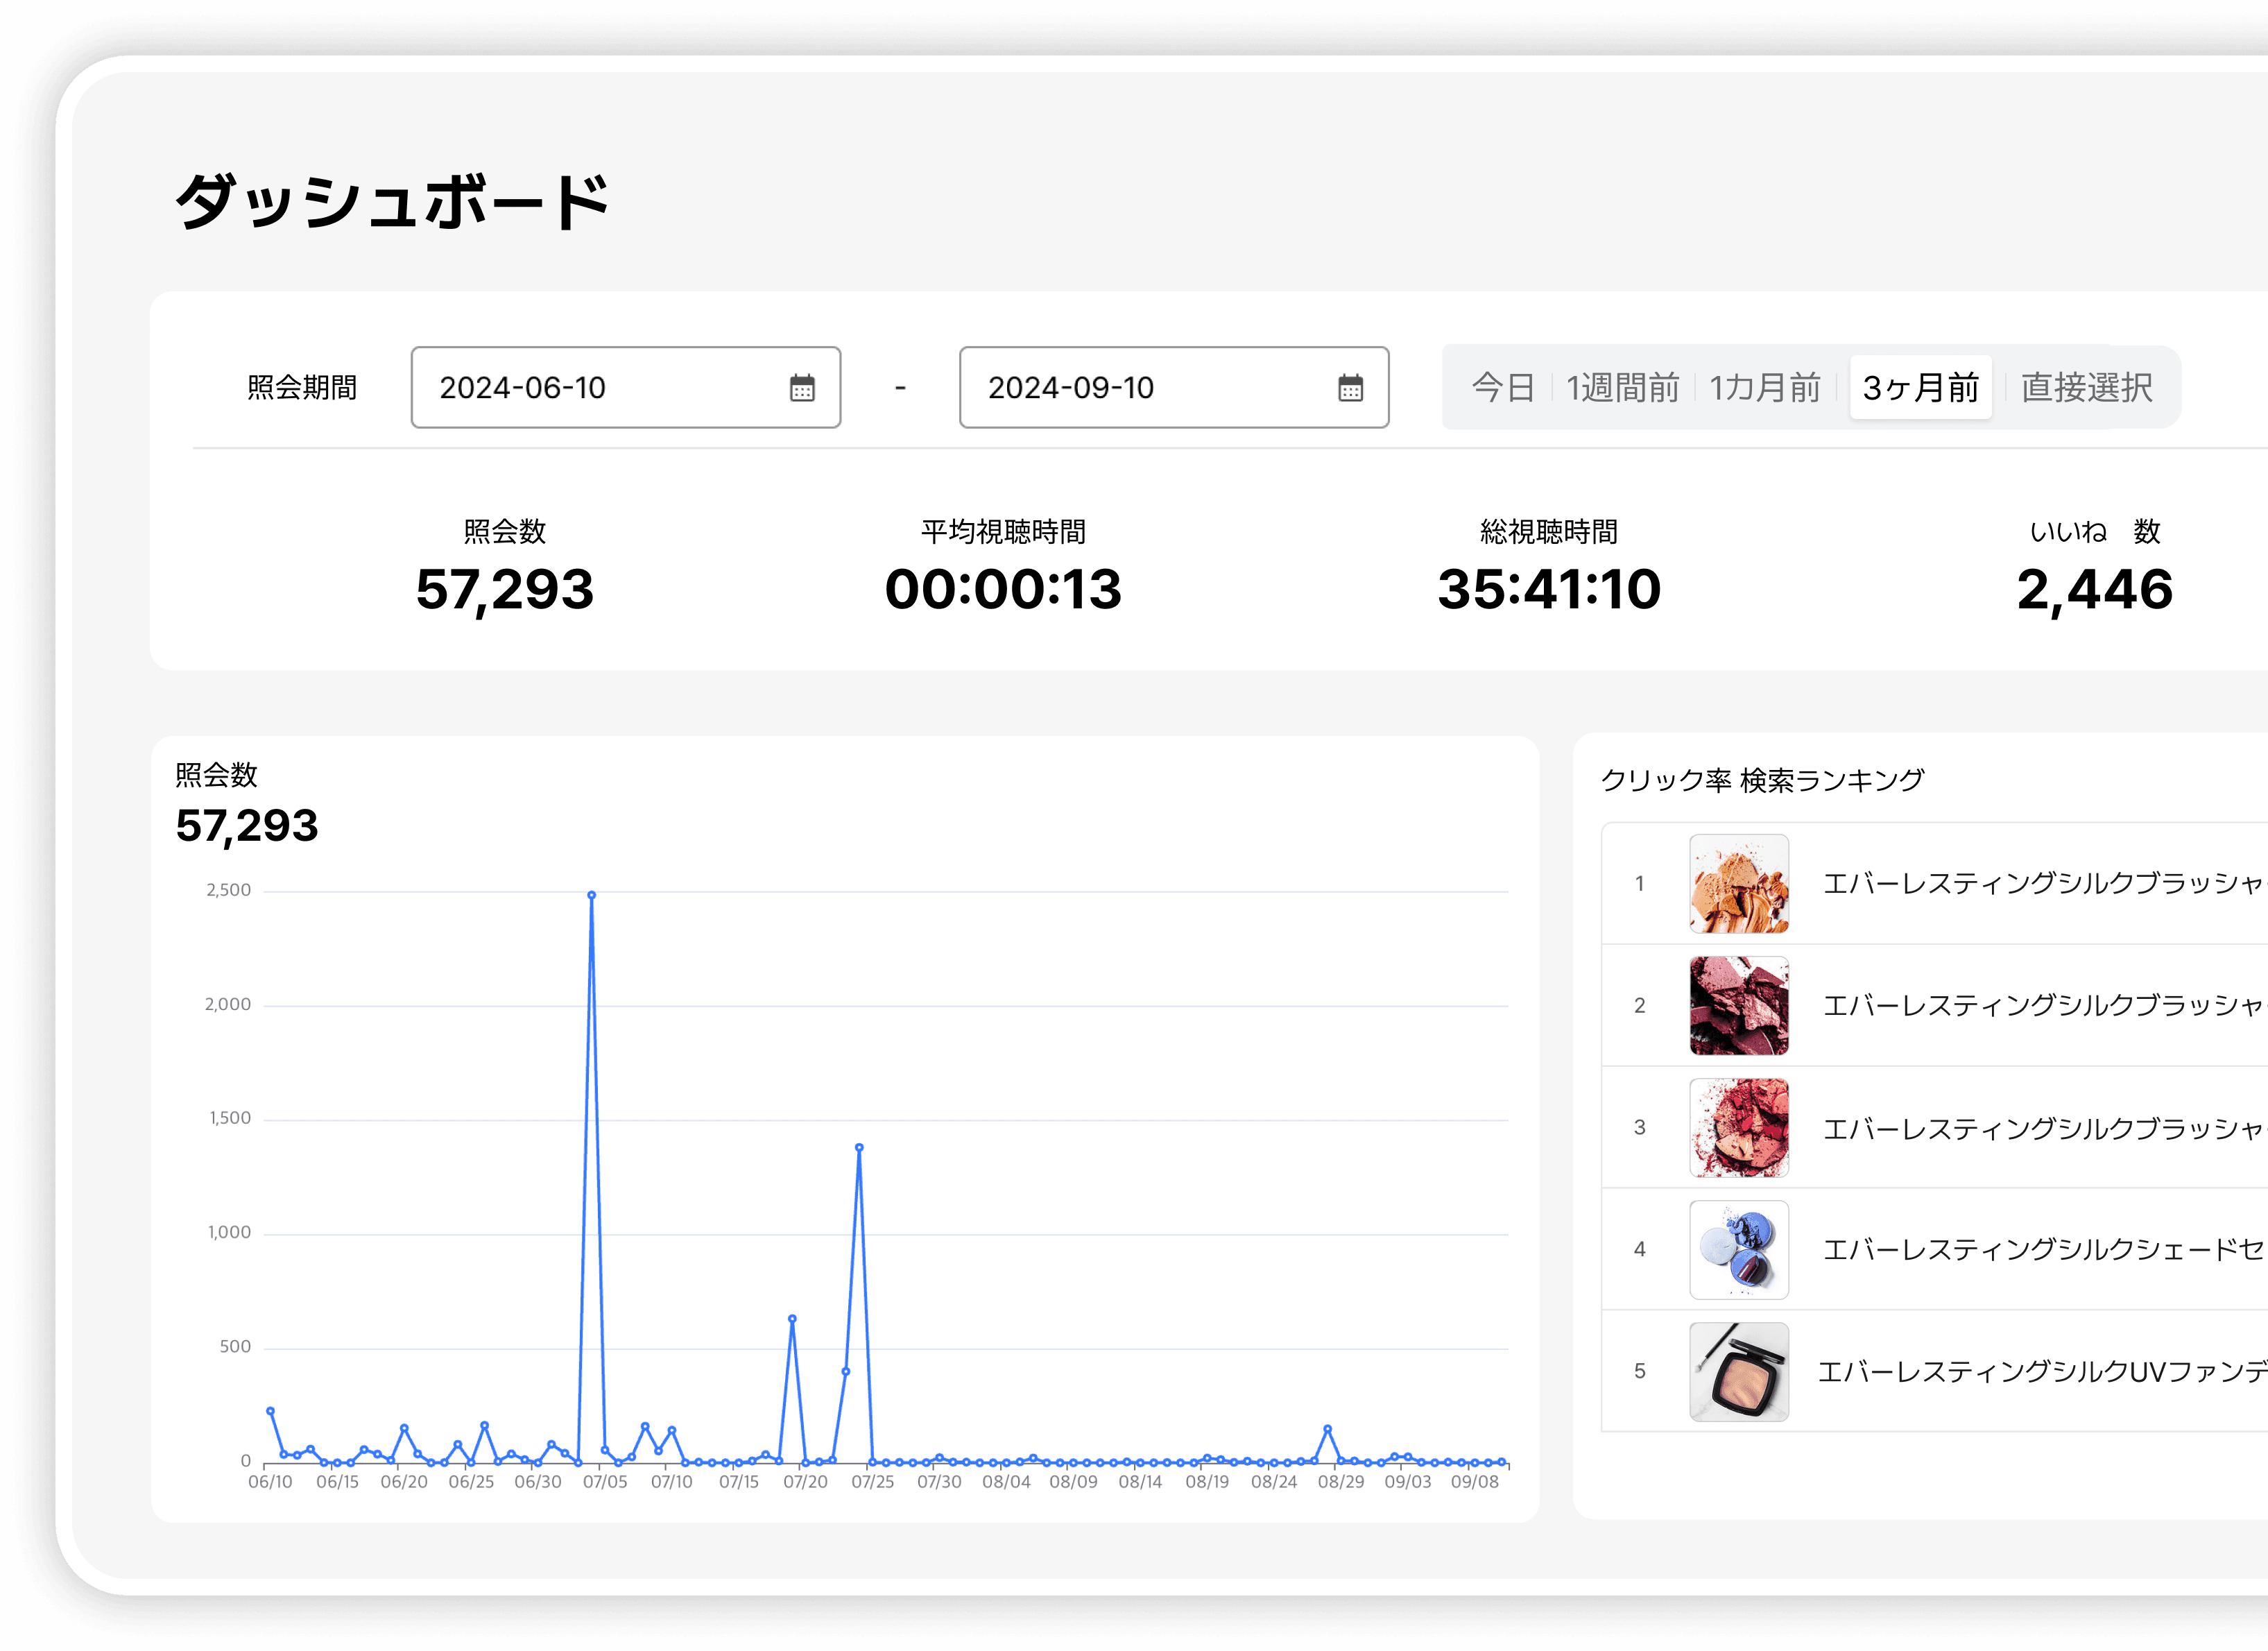
Task: Click rank 1 orange powder thumbnail
Action: 1739,884
